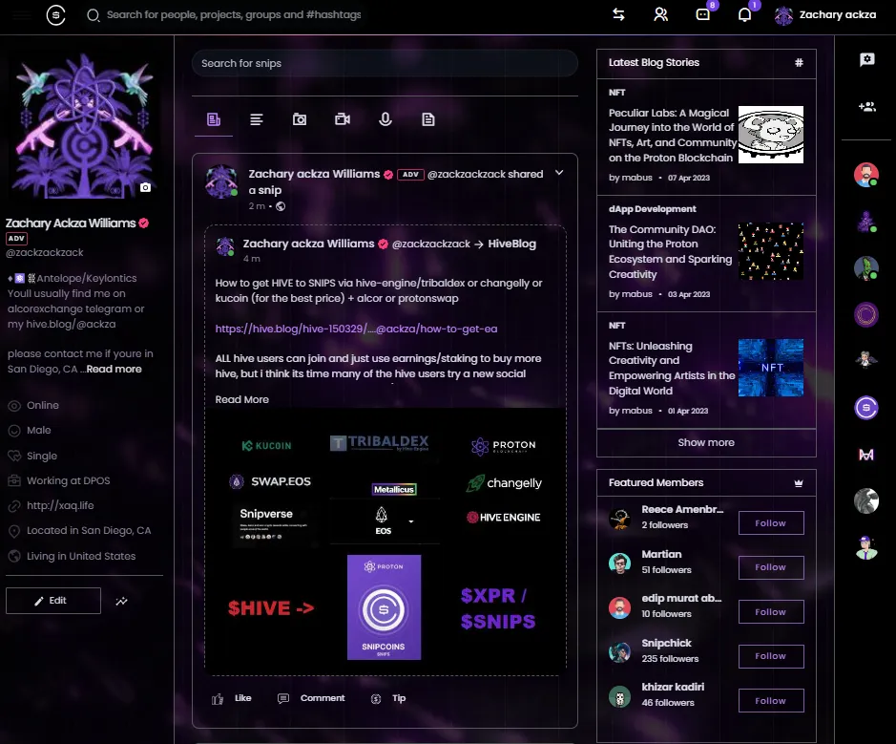This screenshot has height=744, width=896.
Task: Open the HiveBlog group link
Action: tap(512, 244)
